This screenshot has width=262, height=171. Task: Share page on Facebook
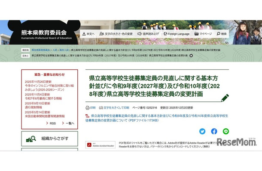[214, 131]
